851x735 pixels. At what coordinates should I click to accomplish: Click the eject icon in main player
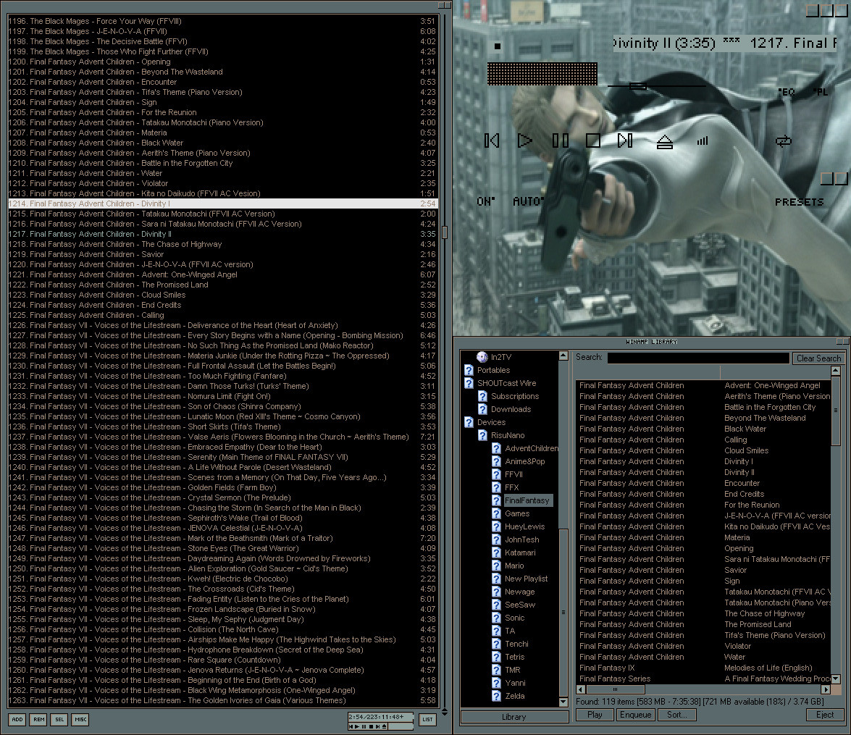tap(664, 142)
